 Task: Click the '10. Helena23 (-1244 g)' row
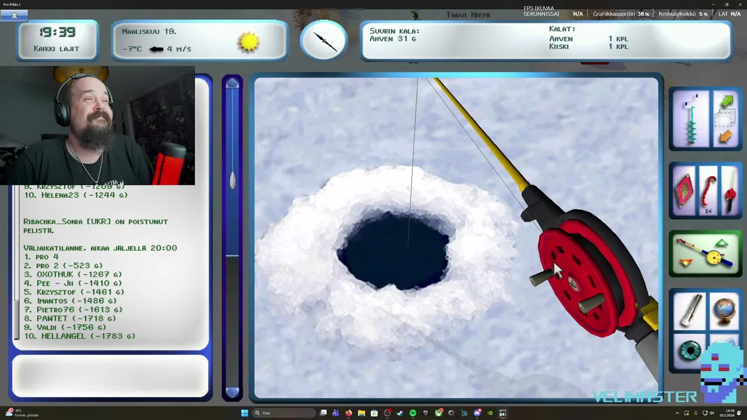(x=75, y=195)
